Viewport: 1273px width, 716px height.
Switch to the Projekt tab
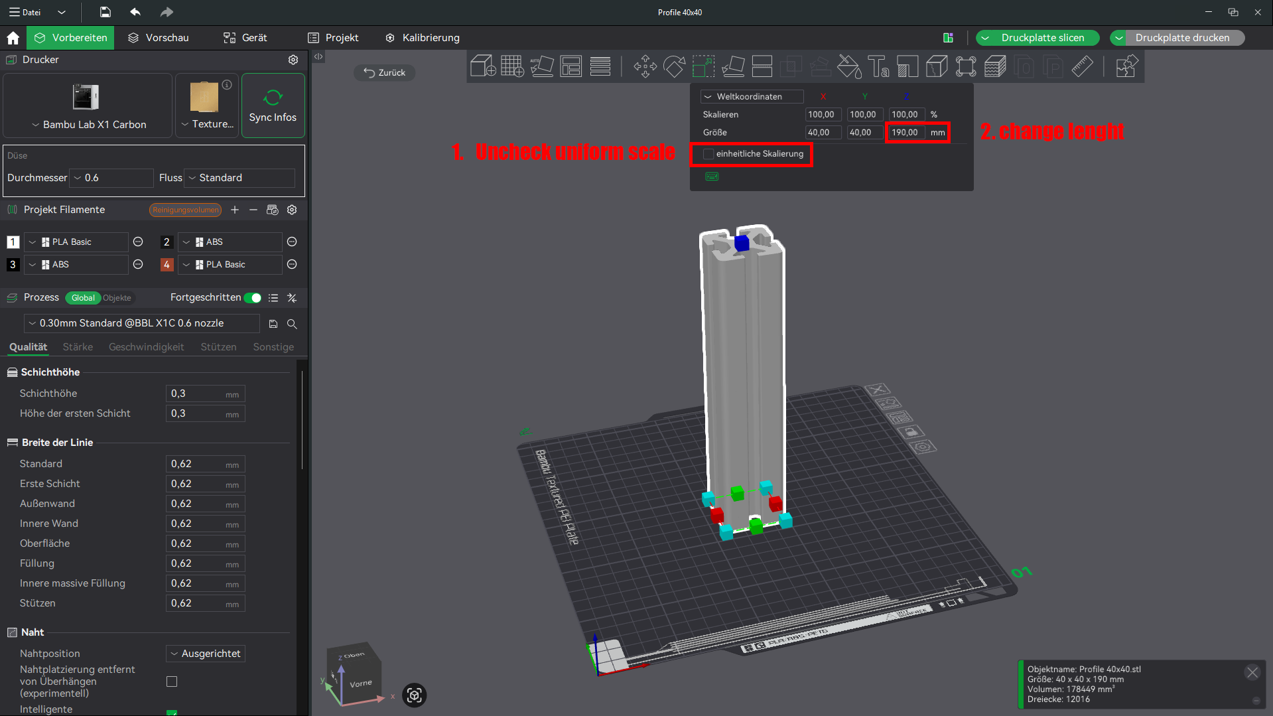pos(334,38)
